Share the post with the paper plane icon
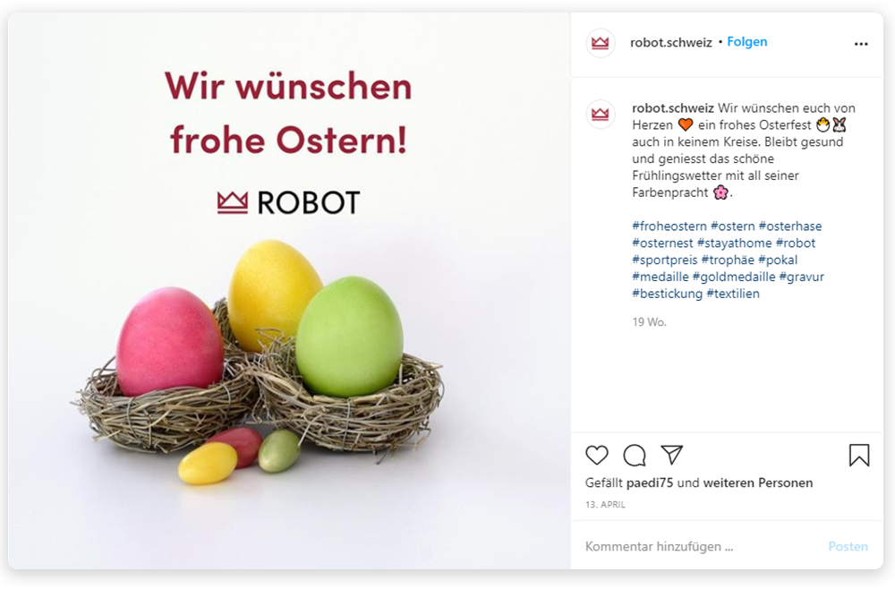 [x=672, y=455]
